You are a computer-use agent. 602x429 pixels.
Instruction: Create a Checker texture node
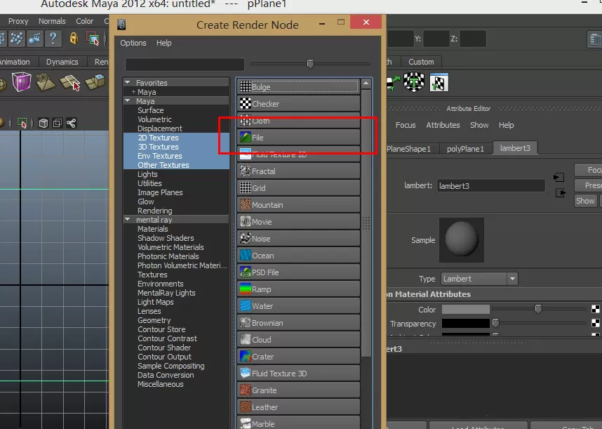click(x=299, y=104)
